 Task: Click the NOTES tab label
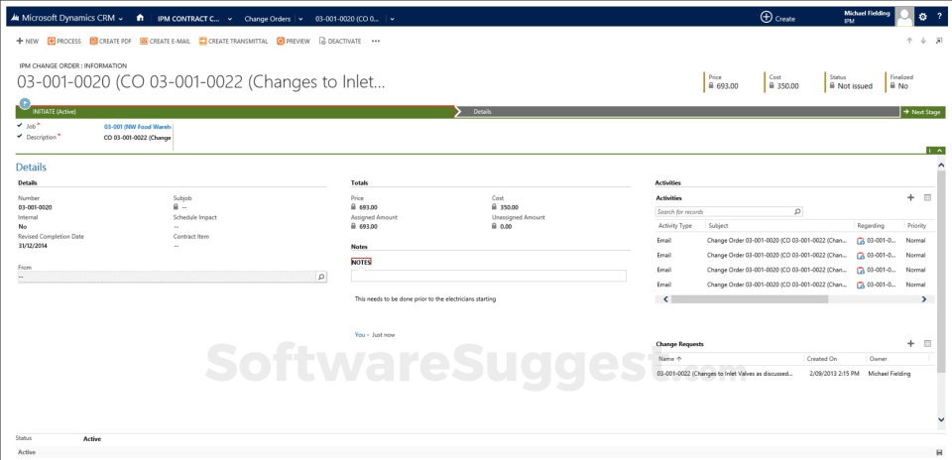(x=361, y=262)
